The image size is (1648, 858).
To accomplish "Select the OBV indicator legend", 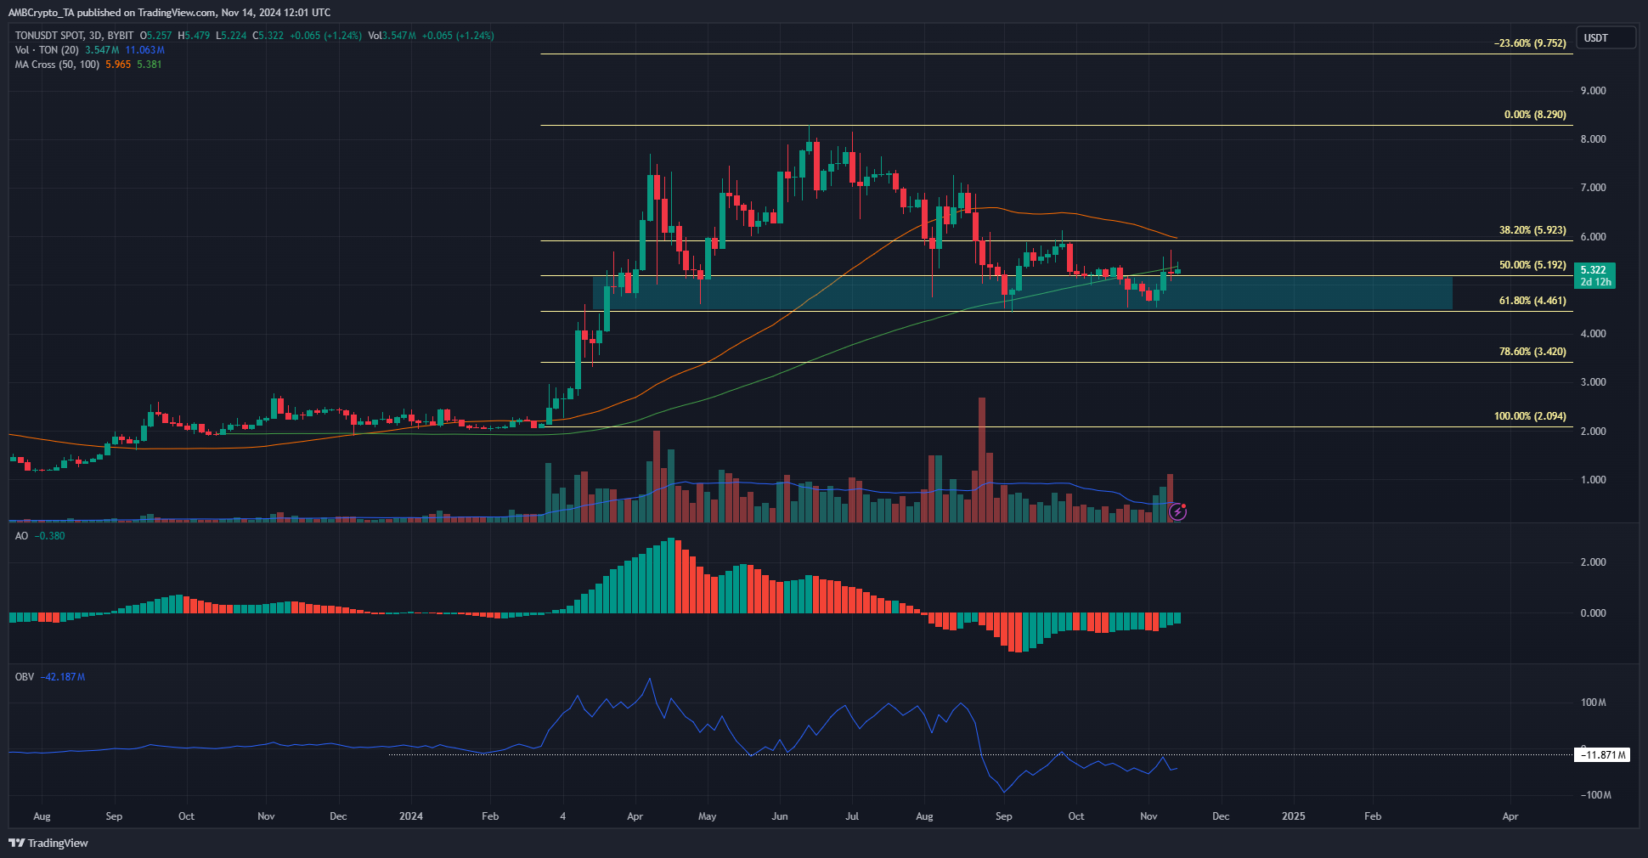I will pos(25,677).
